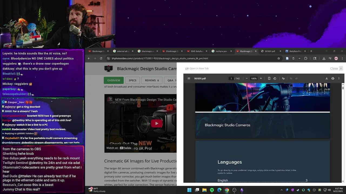The height and width of the screenshot is (194, 346).
Task: Switch to the 'external sdi' Google tab
Action: pos(123,51)
